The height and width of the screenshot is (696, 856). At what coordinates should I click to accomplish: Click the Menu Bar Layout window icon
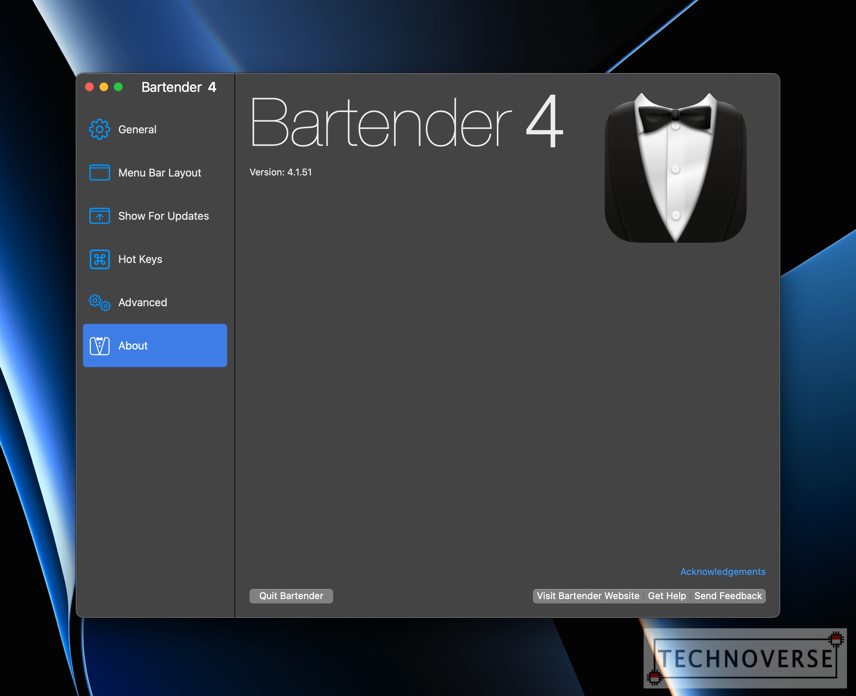coord(100,173)
